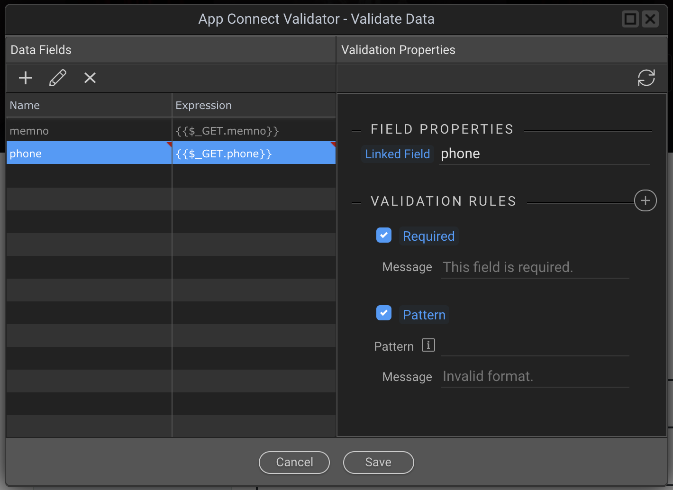Focus the Pattern expression input field
The height and width of the screenshot is (490, 673).
point(535,346)
